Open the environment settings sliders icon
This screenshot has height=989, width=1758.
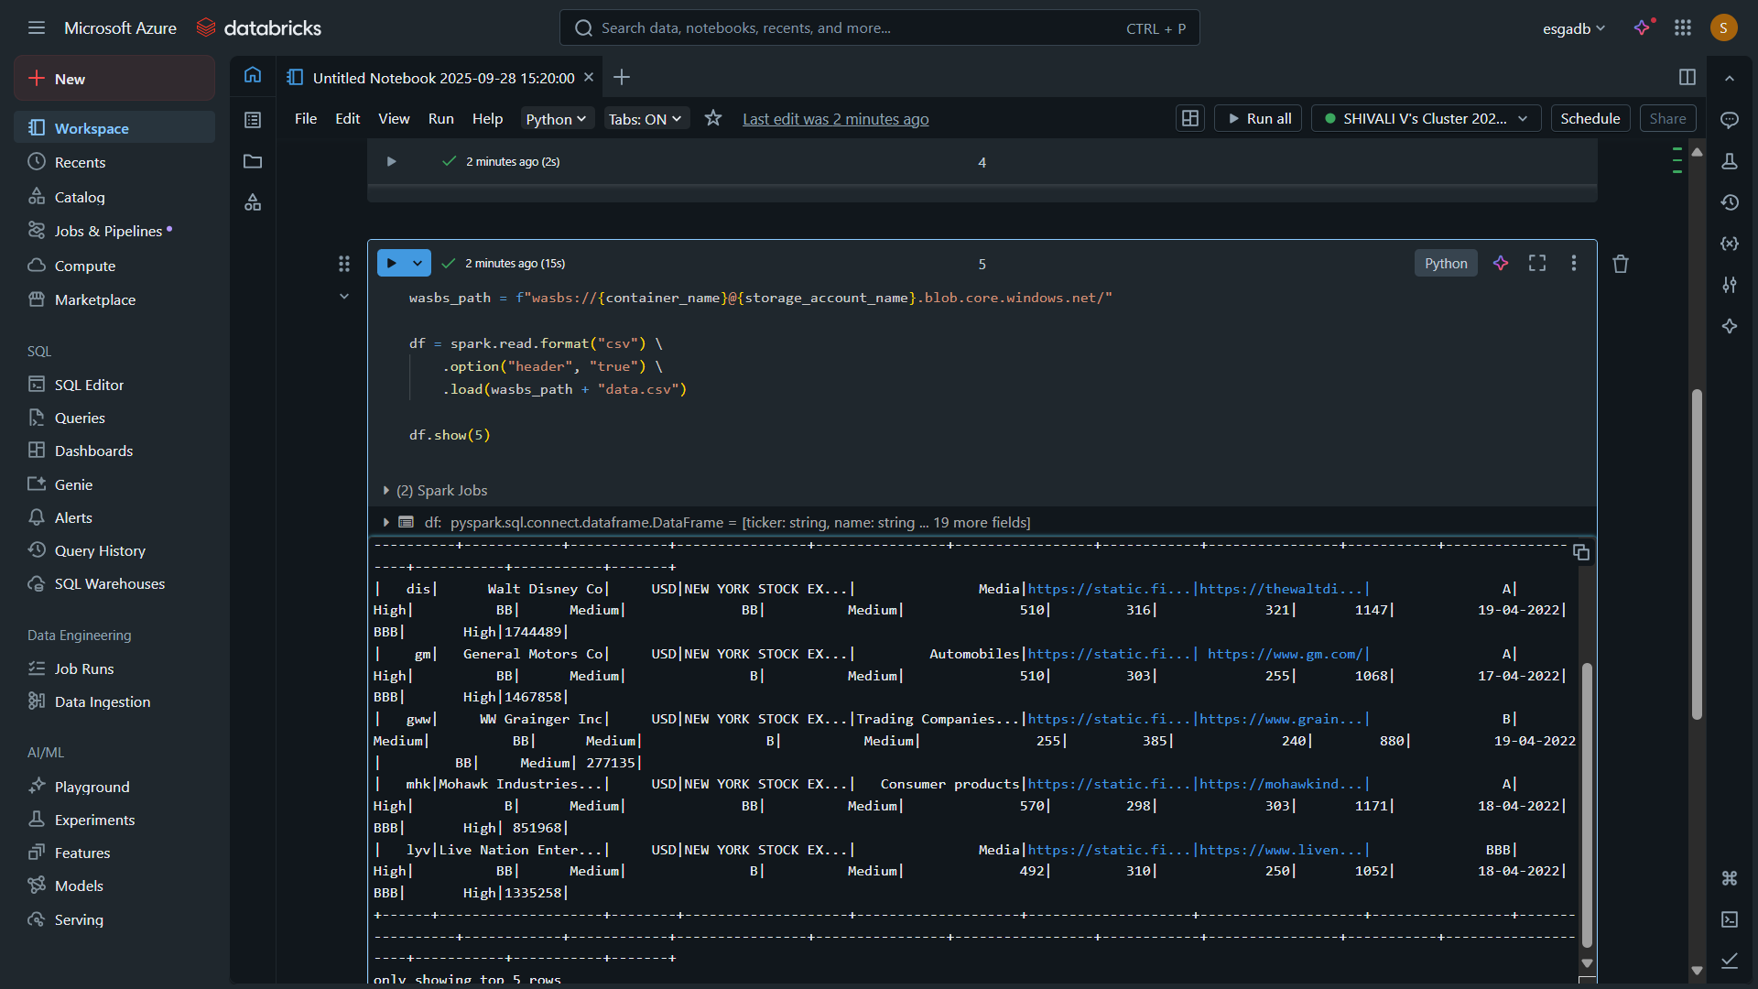(x=1730, y=285)
